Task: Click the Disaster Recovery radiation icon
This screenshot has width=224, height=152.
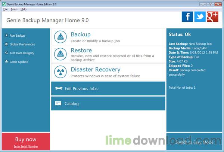Action: 60,72
